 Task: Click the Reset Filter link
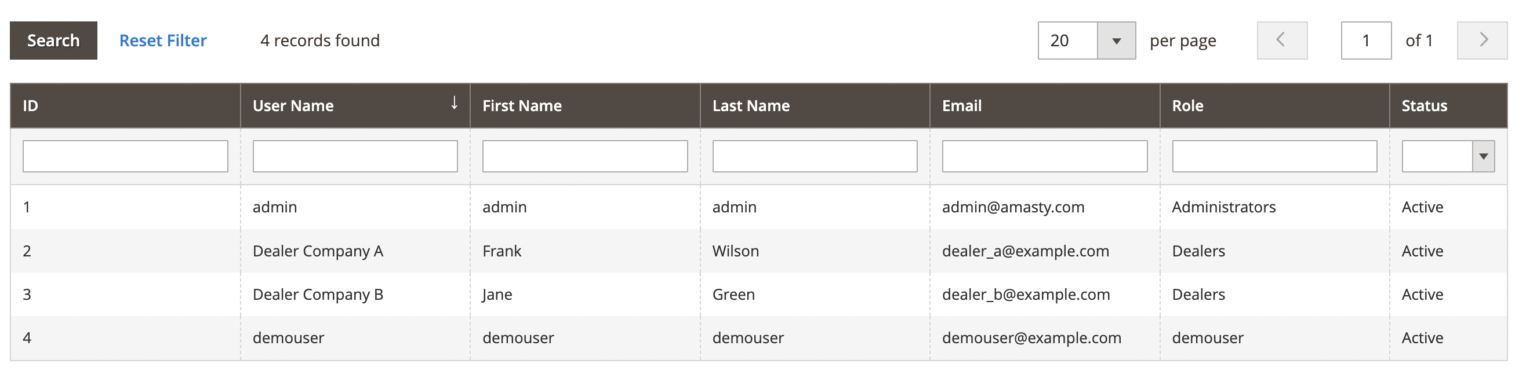pos(163,40)
